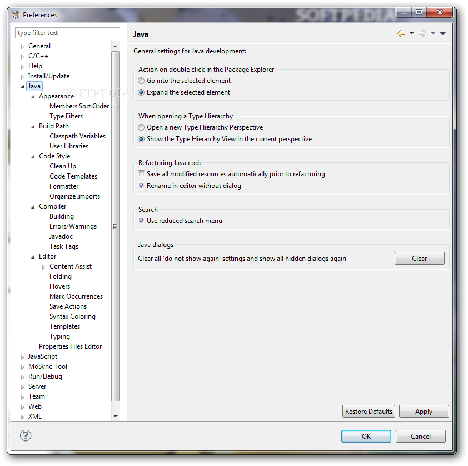Click the Preferences window title icon
468x466 pixels.
(16, 14)
